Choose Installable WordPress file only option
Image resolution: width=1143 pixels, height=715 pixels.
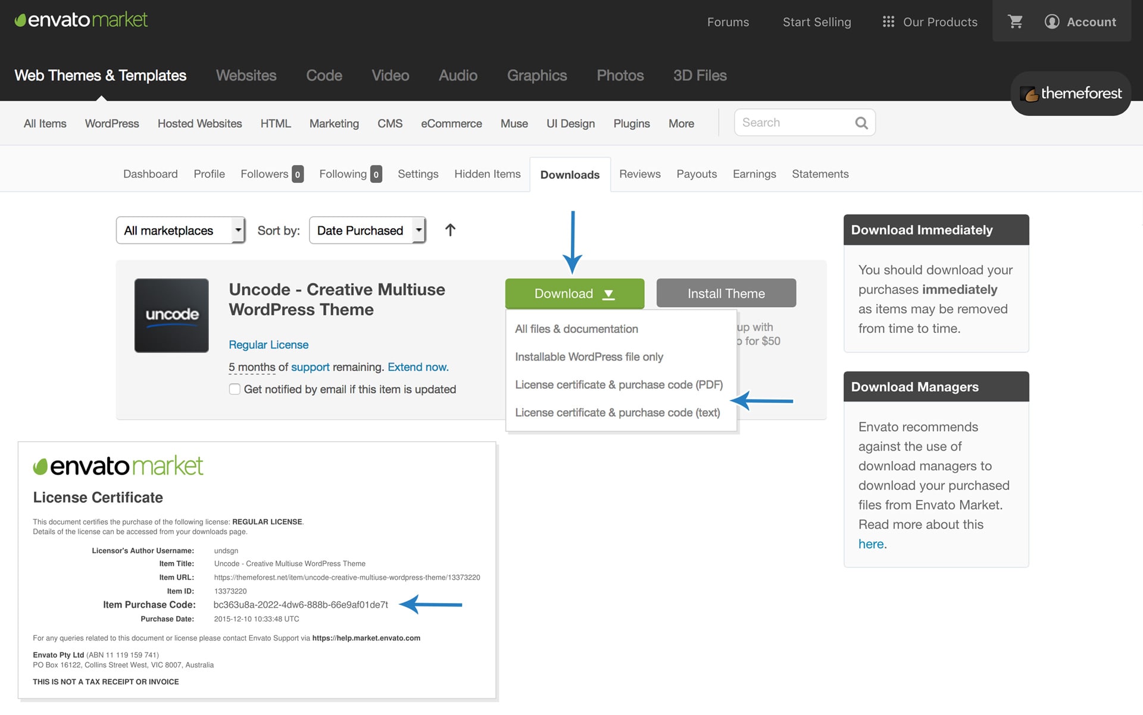pos(589,357)
